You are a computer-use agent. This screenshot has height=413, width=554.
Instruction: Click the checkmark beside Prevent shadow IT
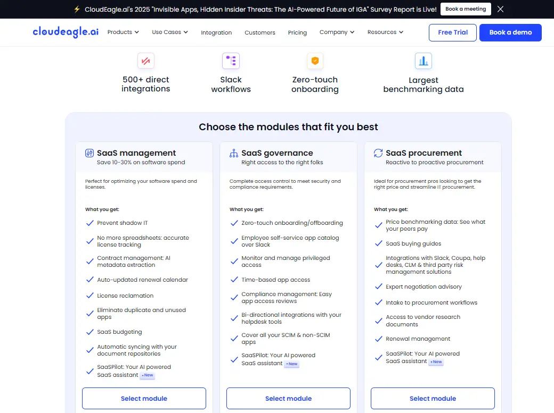(x=90, y=223)
